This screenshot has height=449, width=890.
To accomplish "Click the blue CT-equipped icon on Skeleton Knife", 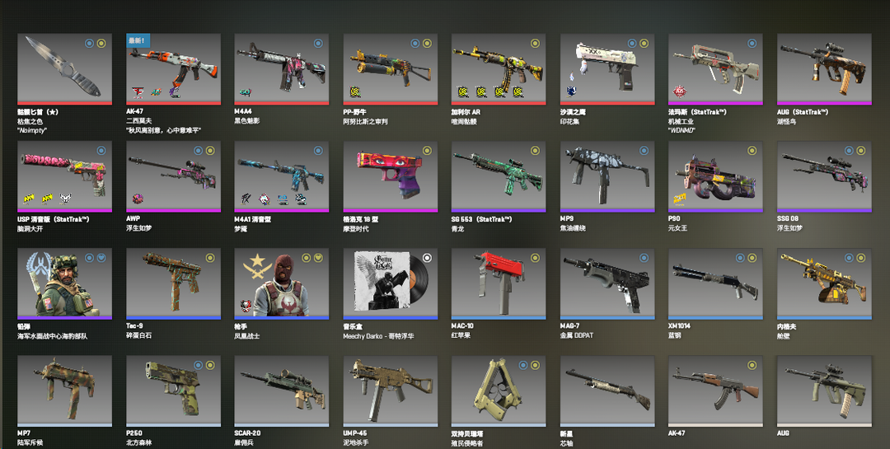I will point(89,43).
